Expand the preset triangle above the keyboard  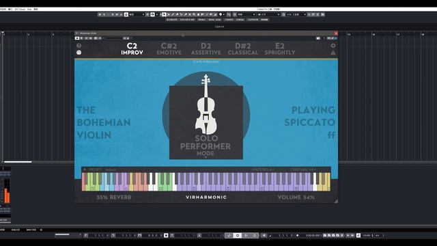pyautogui.click(x=85, y=169)
